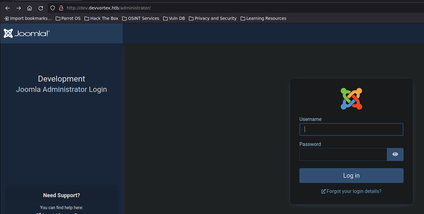Screen dimensions: 424x214
Task: Click the Username label
Action: point(310,119)
